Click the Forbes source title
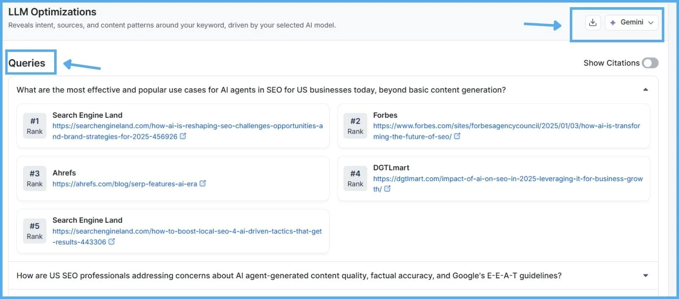 coord(385,115)
